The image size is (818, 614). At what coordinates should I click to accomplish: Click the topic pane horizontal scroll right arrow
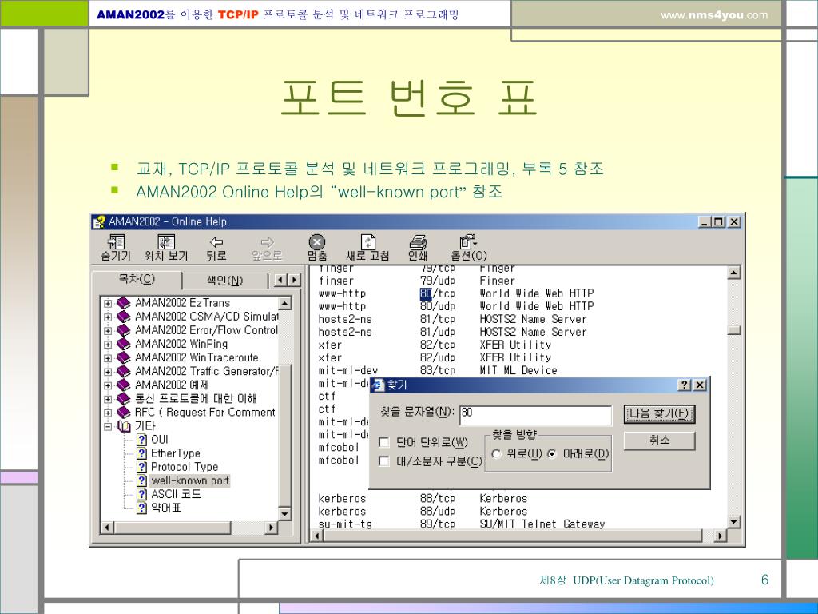(x=721, y=536)
